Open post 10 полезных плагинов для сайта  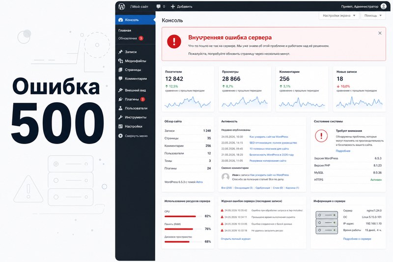[x=269, y=149]
